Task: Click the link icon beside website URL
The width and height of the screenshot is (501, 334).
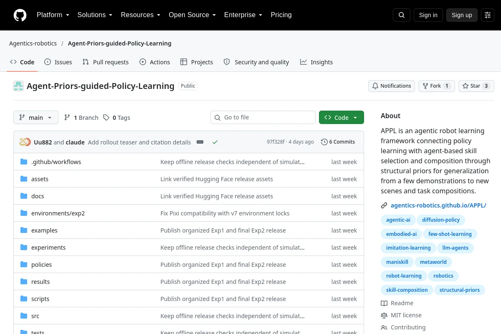Action: [384, 205]
